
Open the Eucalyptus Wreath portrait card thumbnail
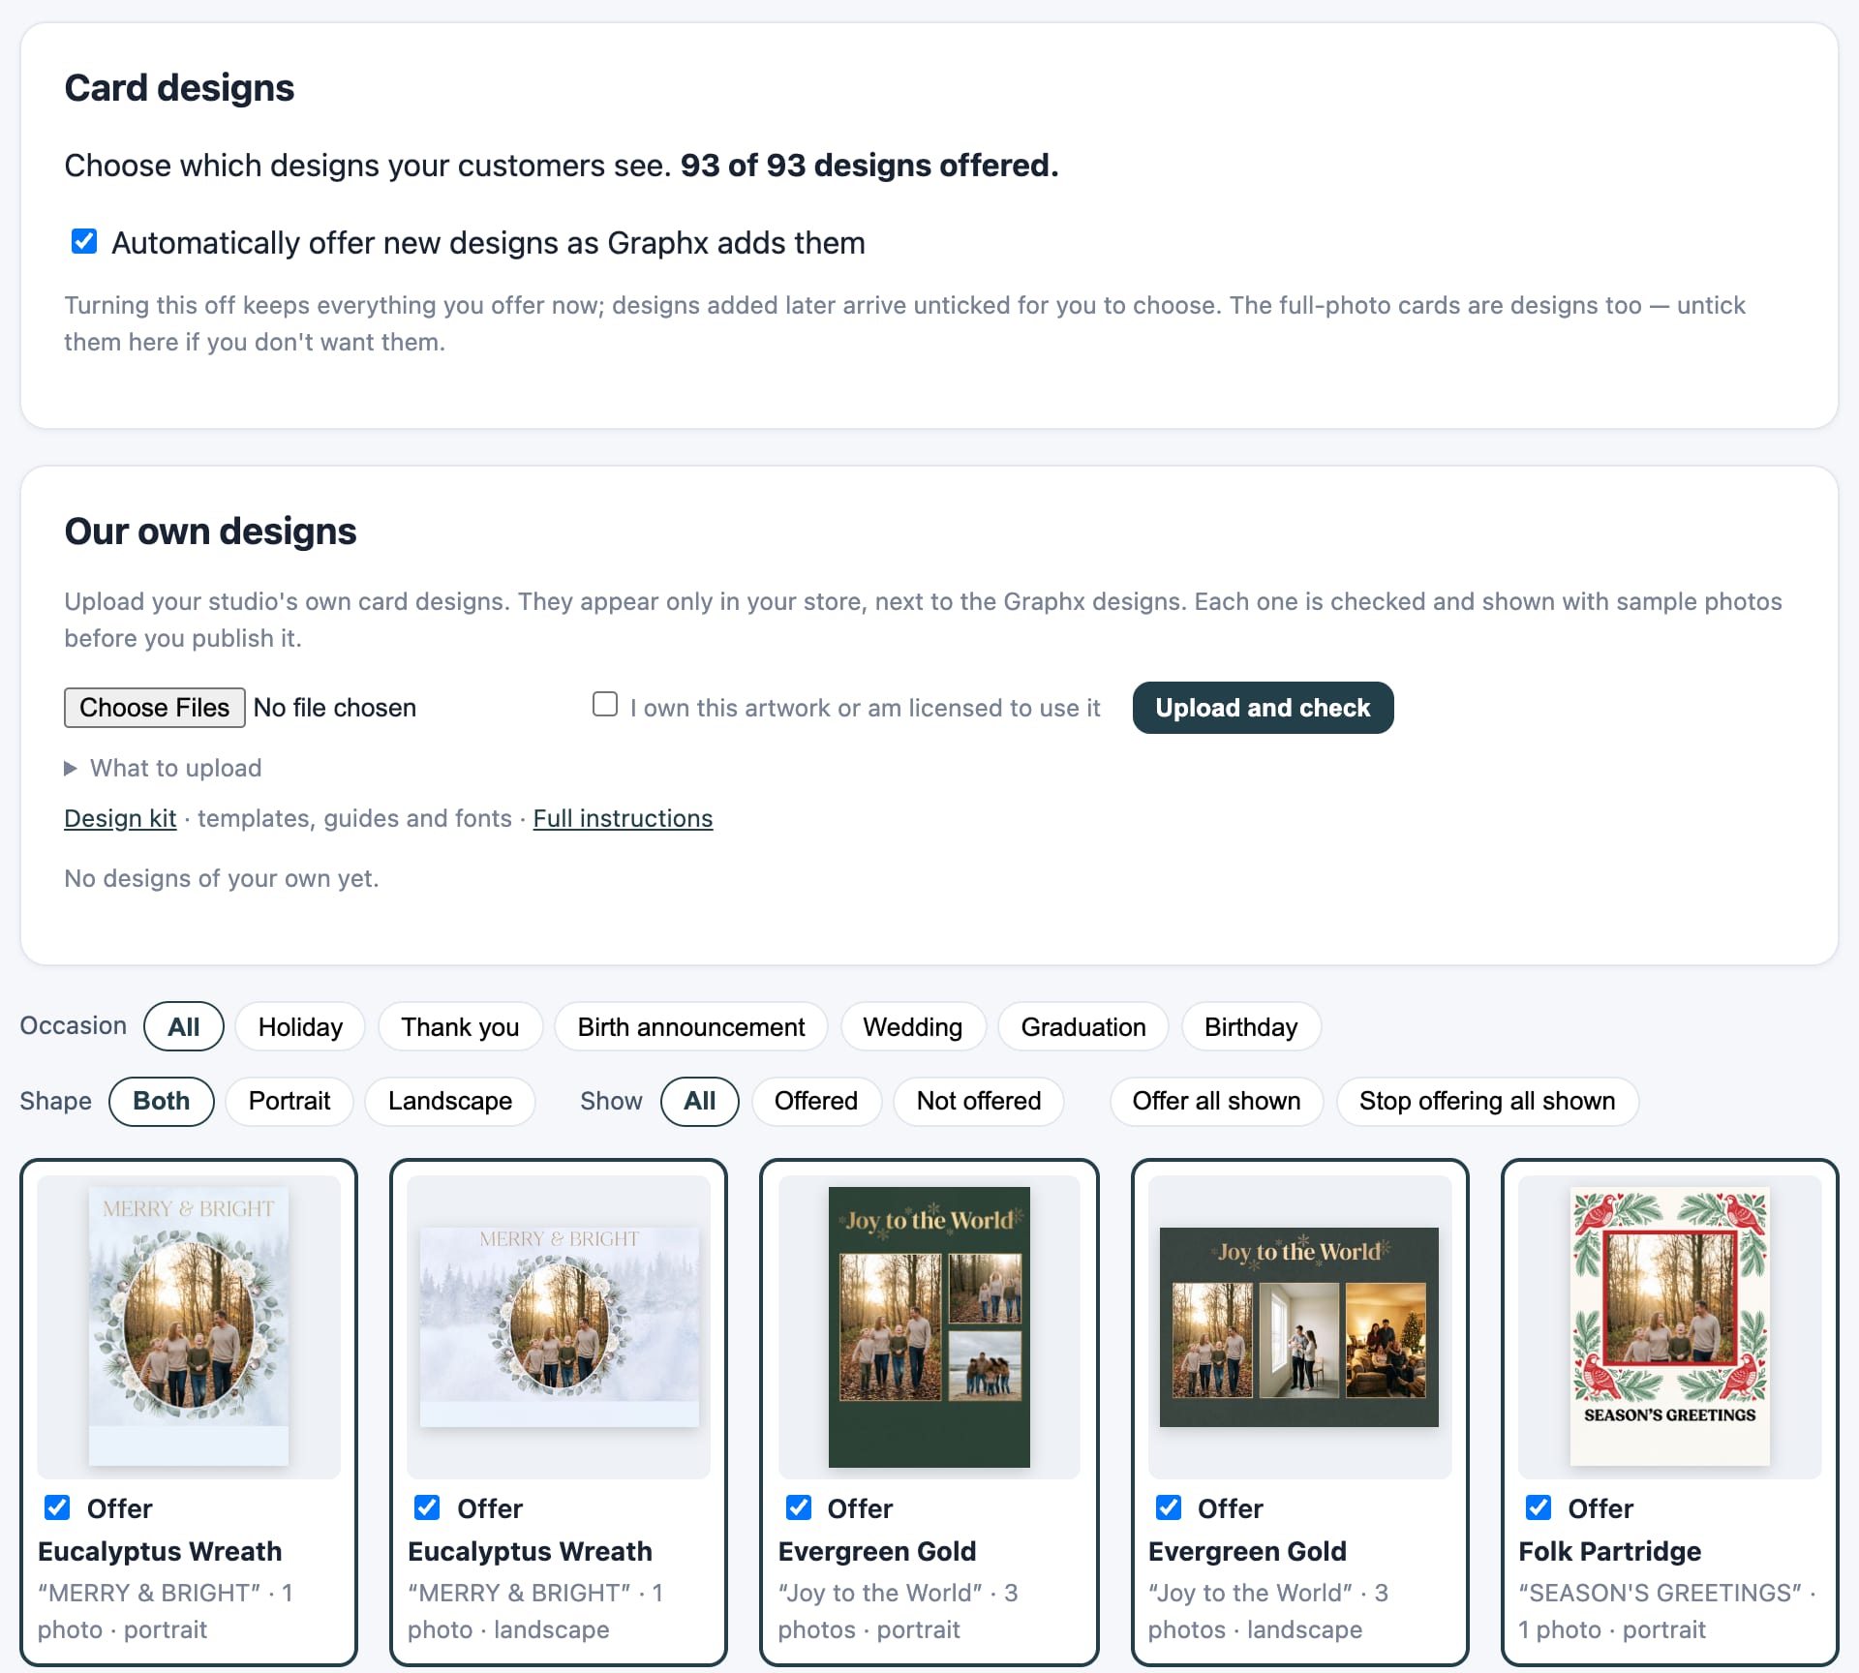coord(189,1325)
